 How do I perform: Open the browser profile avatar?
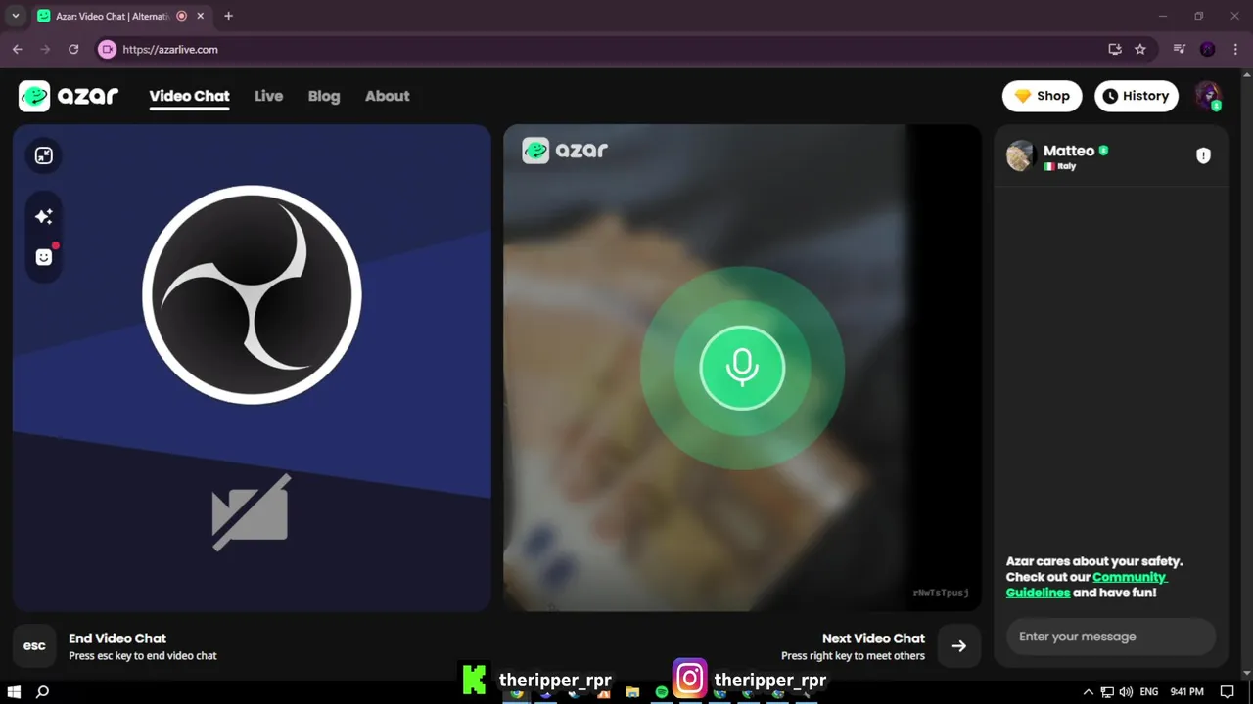click(1208, 49)
